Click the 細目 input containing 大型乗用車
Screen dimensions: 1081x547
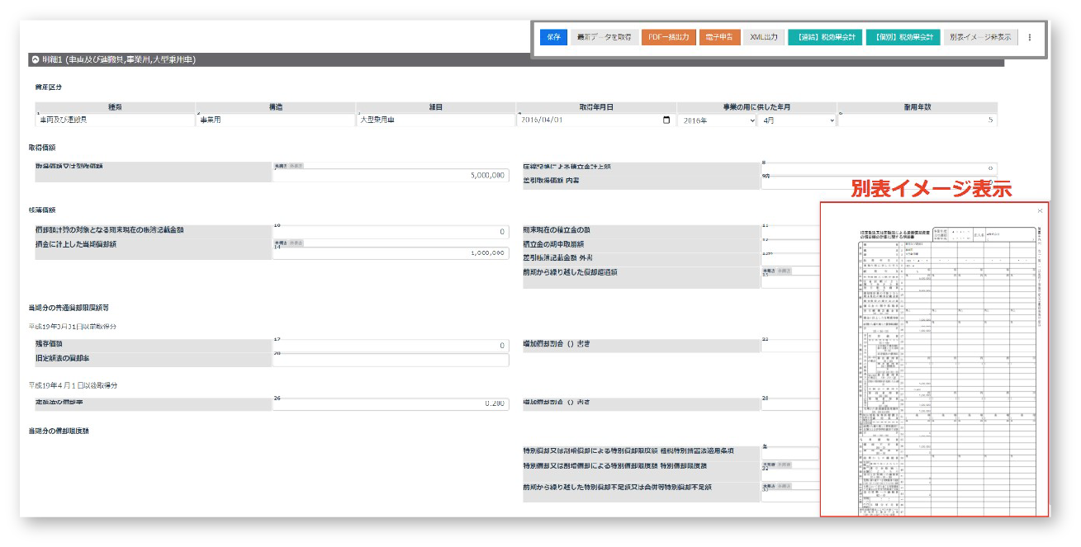point(435,120)
